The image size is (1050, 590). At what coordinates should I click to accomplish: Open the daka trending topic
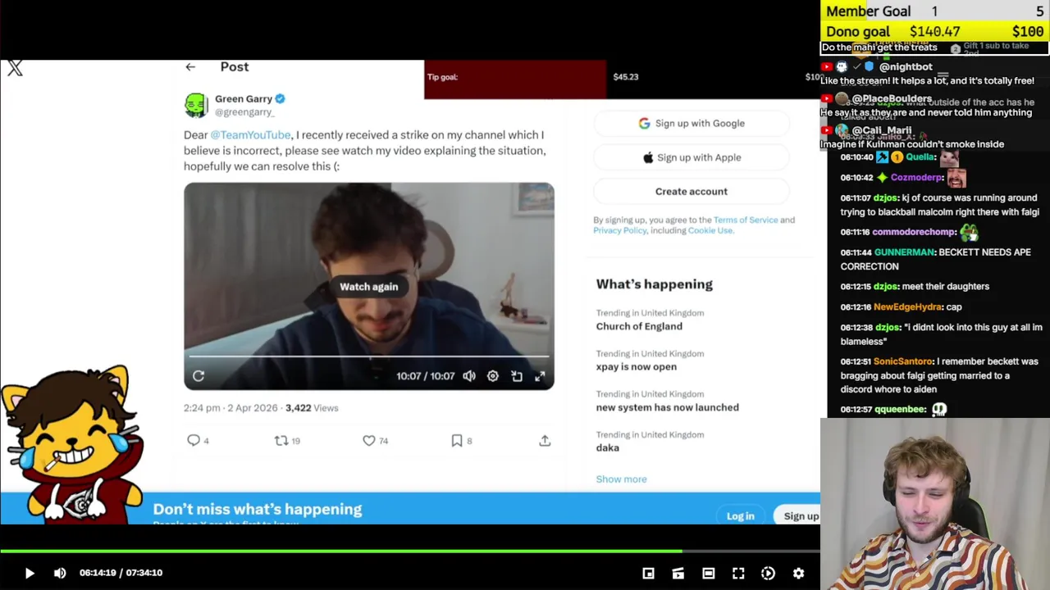point(608,448)
